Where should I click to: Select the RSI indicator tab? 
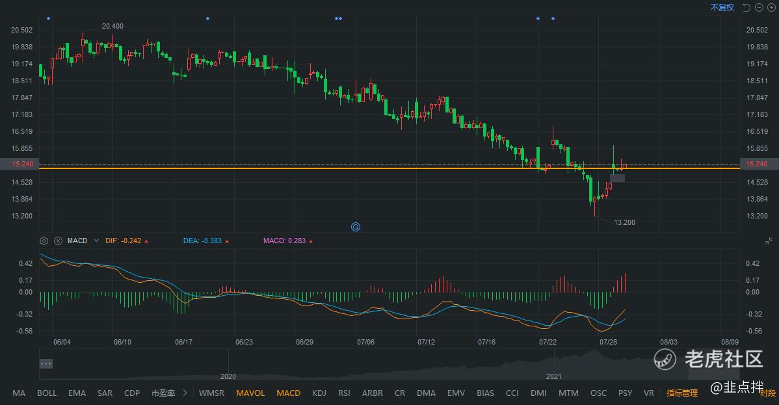(x=344, y=393)
